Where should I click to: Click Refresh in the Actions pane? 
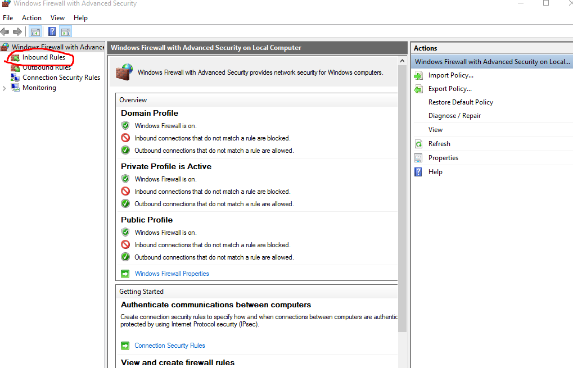coord(439,144)
